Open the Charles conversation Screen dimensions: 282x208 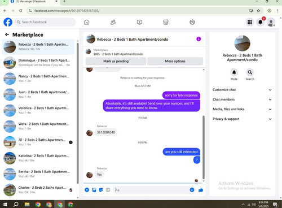pyautogui.click(x=38, y=190)
